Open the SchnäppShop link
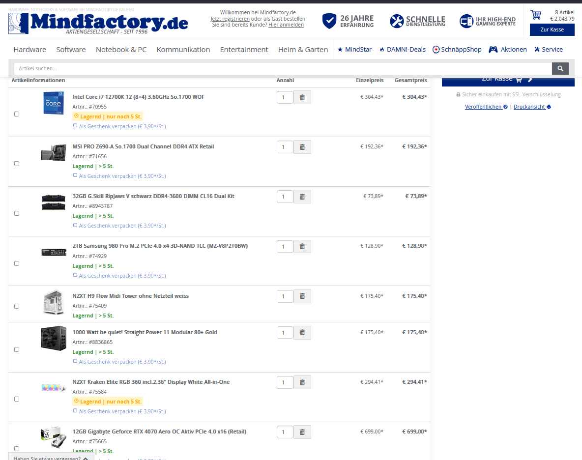 click(457, 49)
